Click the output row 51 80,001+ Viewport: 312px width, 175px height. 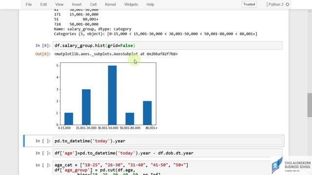(76, 19)
